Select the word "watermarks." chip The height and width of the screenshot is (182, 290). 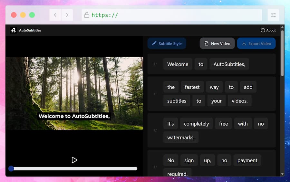tap(181, 137)
